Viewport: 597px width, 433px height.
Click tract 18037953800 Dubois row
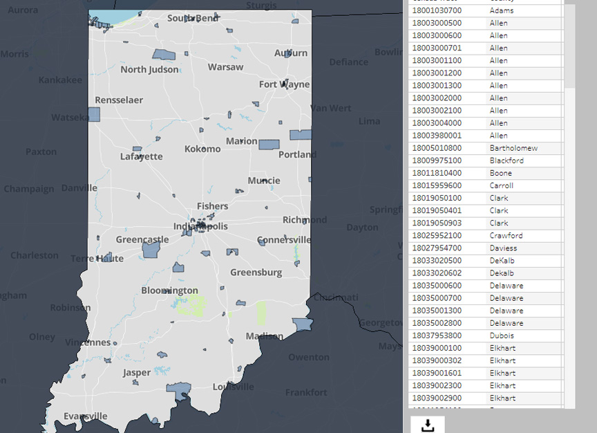pyautogui.click(x=486, y=335)
